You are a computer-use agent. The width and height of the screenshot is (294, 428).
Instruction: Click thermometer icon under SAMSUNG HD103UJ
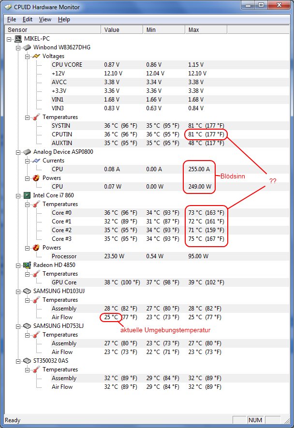36,300
